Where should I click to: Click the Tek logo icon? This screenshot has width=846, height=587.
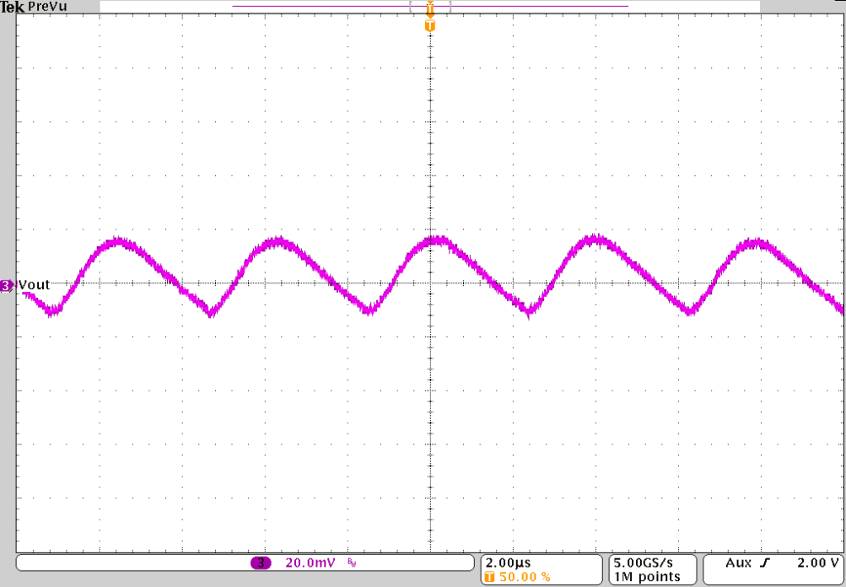(x=10, y=7)
